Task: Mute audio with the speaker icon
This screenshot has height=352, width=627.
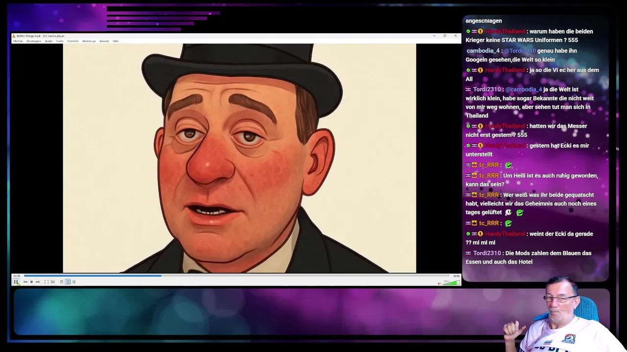Action: (x=440, y=284)
